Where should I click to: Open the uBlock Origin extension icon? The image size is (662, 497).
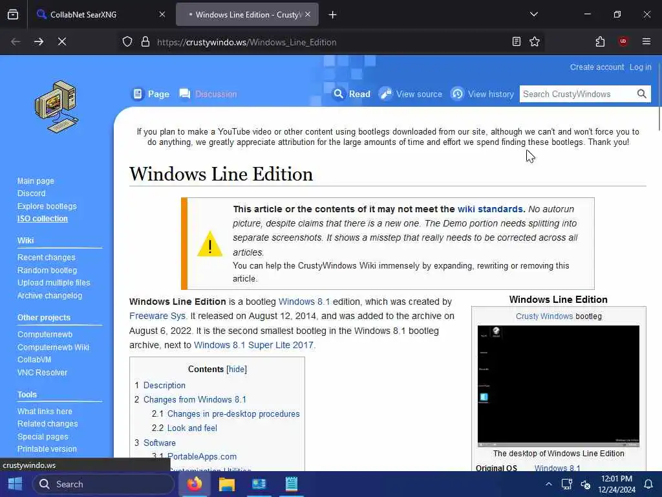point(623,41)
